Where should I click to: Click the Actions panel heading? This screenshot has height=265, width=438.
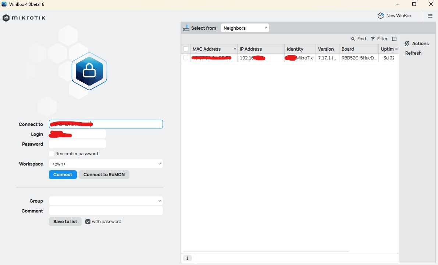coord(417,44)
